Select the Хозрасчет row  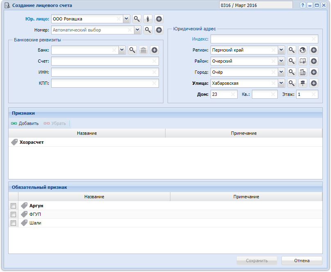(165, 142)
